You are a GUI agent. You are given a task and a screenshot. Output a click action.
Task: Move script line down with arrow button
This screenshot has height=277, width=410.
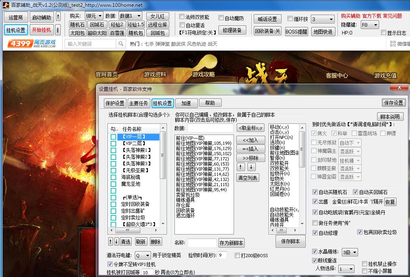coord(251,167)
